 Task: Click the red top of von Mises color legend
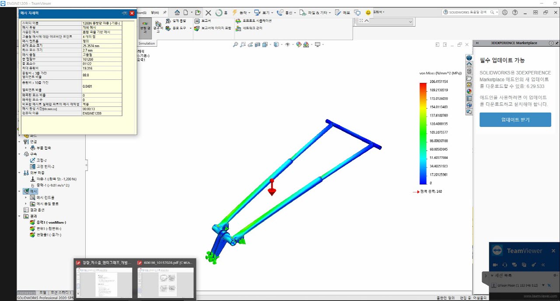pyautogui.click(x=423, y=86)
